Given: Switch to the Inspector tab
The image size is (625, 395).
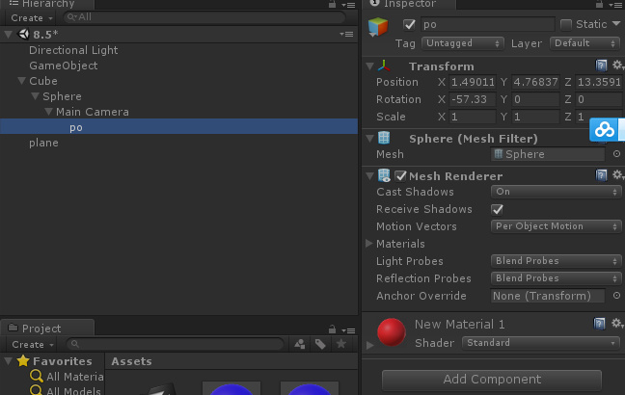Looking at the screenshot, I should pos(409,5).
